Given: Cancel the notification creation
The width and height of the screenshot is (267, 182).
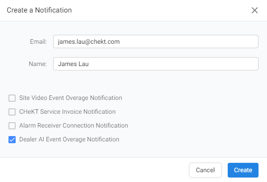Looking at the screenshot, I should click(x=205, y=170).
